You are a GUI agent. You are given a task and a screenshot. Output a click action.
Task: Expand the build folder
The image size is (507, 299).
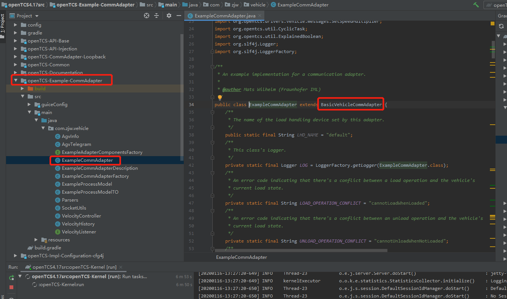point(22,88)
